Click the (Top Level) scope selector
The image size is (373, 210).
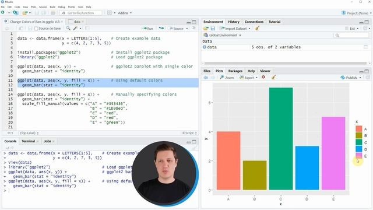(x=29, y=133)
